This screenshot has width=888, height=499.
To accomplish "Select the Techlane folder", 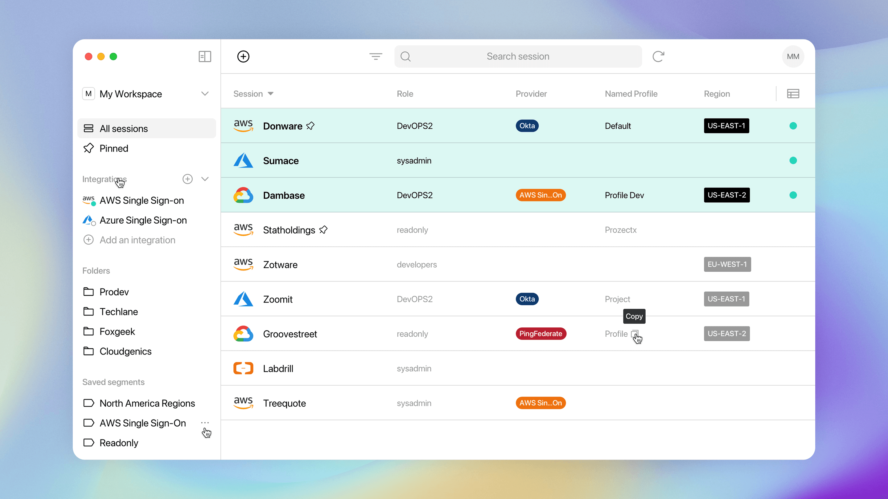I will tap(119, 311).
